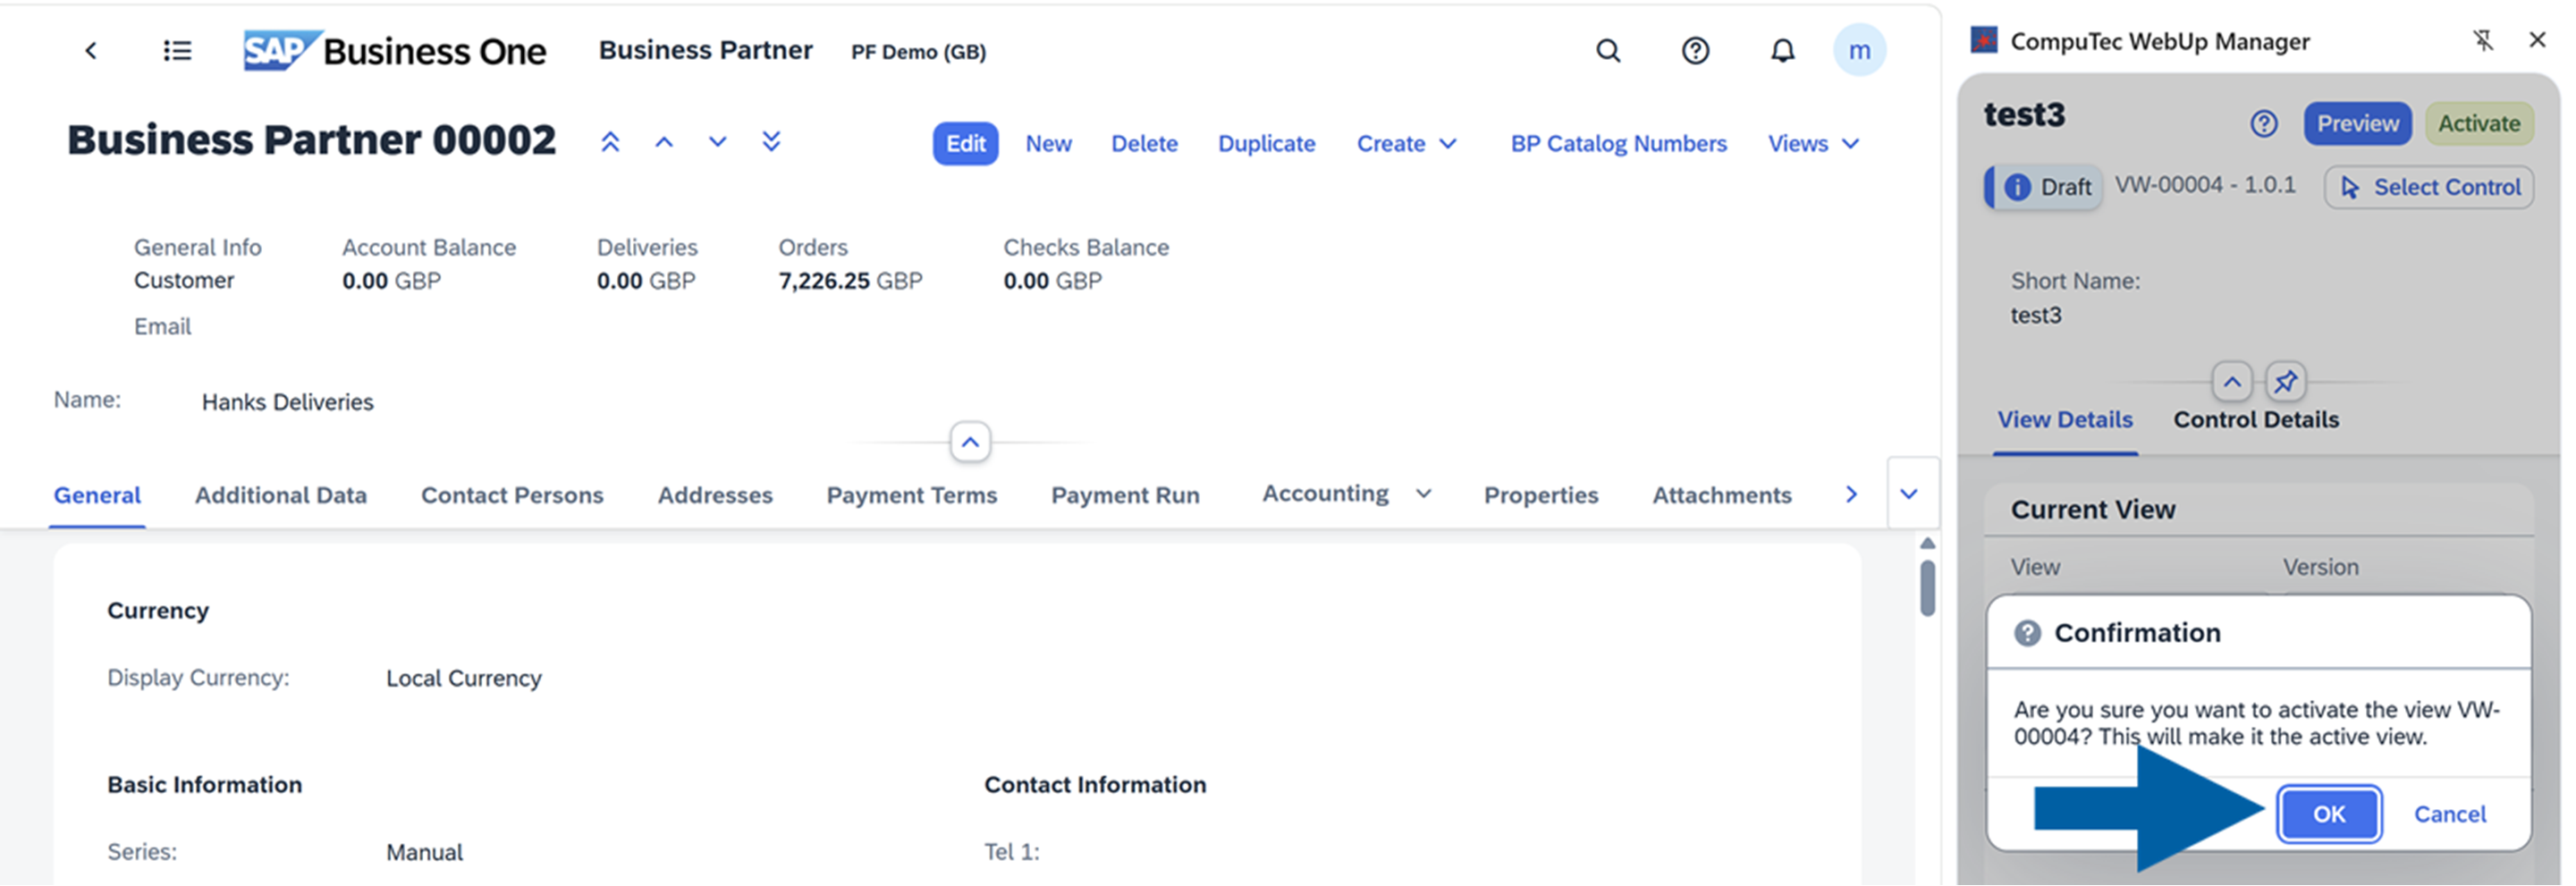Click OK to confirm view activation

click(x=2329, y=814)
